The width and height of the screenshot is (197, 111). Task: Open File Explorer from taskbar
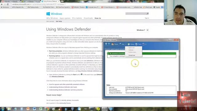point(9,109)
